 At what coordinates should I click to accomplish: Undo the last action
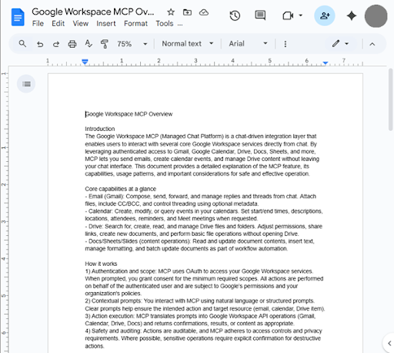click(x=40, y=44)
